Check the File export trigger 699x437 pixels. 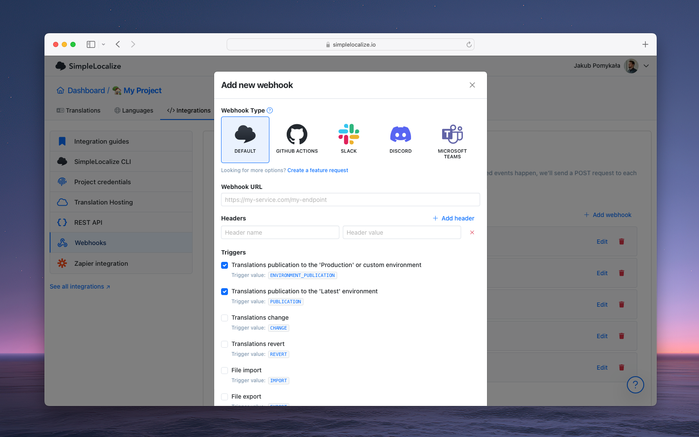click(x=225, y=397)
